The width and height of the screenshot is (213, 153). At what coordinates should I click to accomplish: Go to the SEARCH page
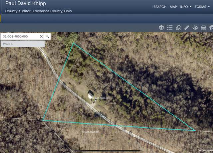point(160,7)
